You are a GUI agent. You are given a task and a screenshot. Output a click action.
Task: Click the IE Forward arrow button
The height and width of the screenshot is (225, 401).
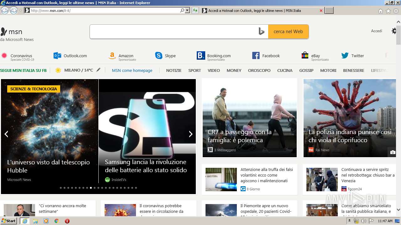13,11
